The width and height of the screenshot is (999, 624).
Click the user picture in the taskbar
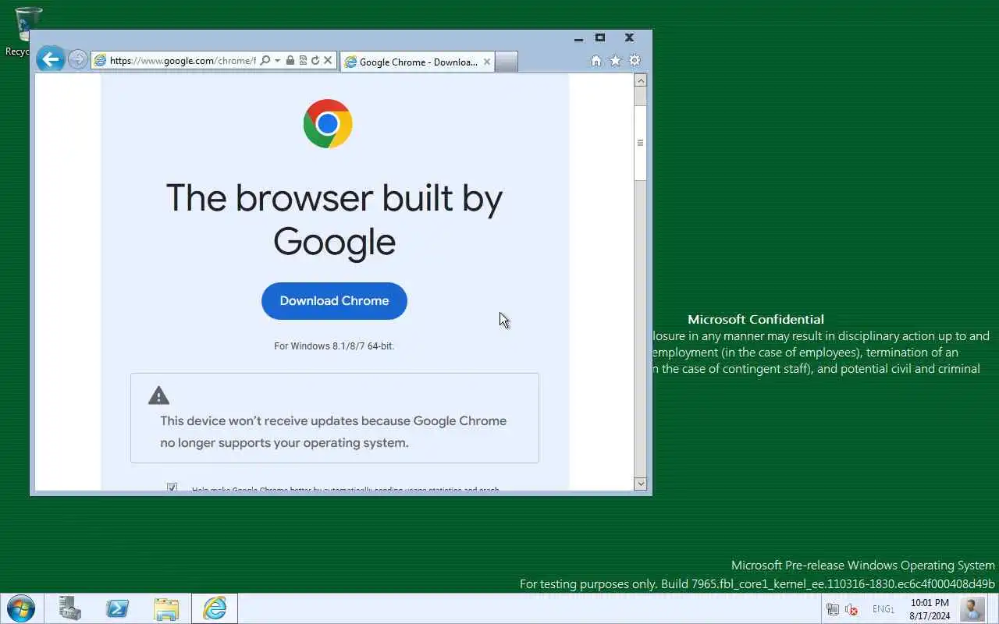tap(972, 608)
